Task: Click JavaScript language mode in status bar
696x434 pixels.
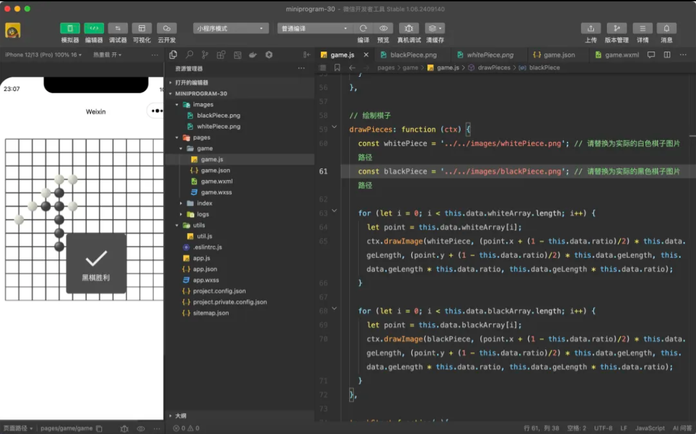Action: [x=649, y=428]
